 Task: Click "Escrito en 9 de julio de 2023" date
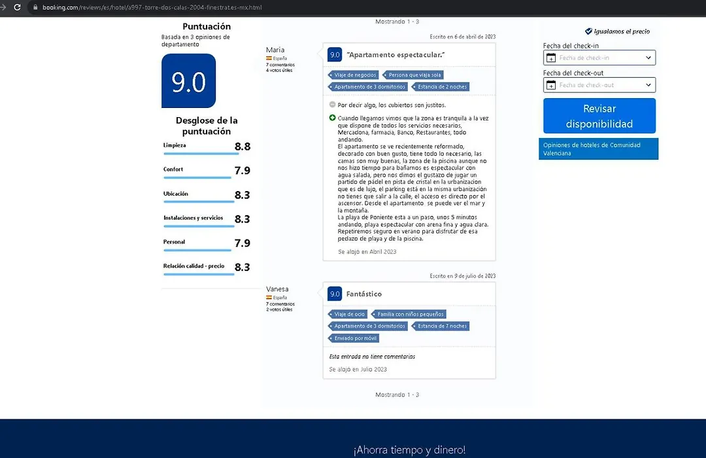tap(462, 276)
